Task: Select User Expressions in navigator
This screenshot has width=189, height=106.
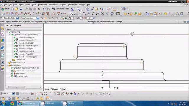Action: pos(18,62)
